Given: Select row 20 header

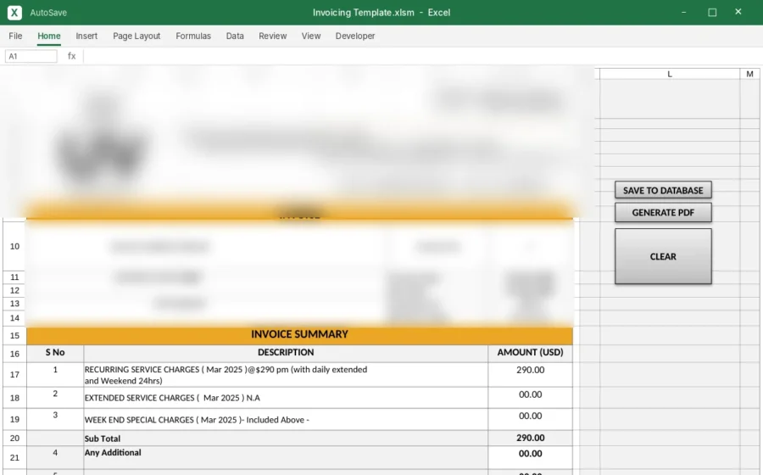Looking at the screenshot, I should 14,439.
